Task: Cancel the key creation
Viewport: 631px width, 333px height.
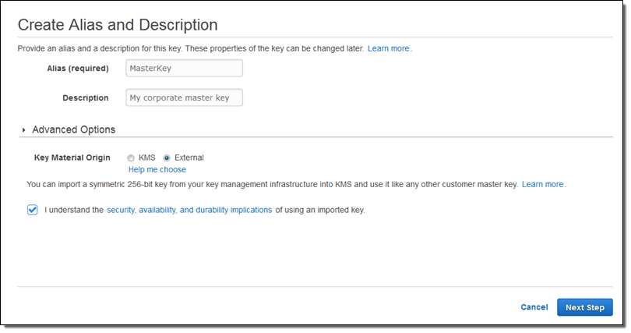Action: [x=534, y=307]
